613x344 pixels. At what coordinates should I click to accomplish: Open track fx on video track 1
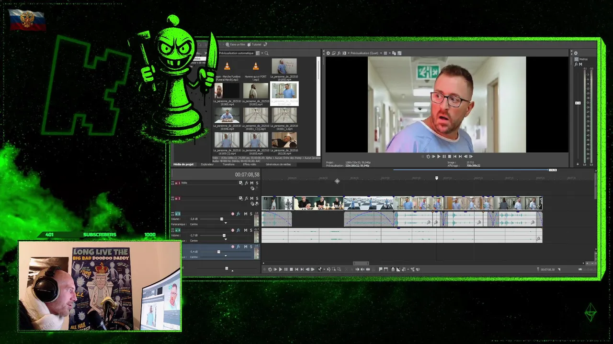coord(247,183)
